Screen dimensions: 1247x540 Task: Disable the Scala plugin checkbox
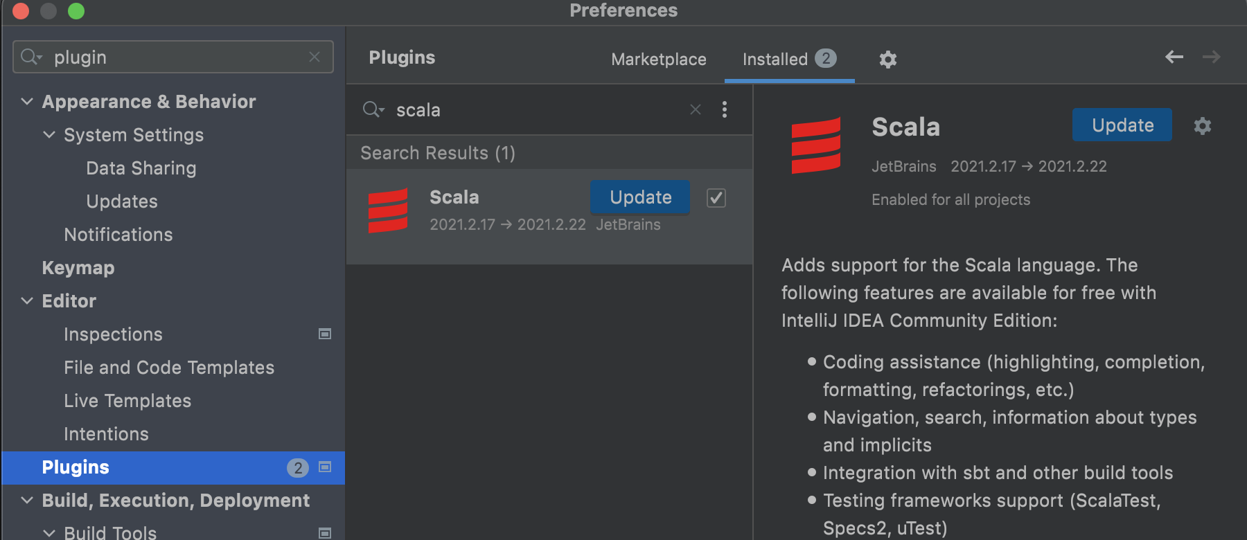[x=716, y=198]
